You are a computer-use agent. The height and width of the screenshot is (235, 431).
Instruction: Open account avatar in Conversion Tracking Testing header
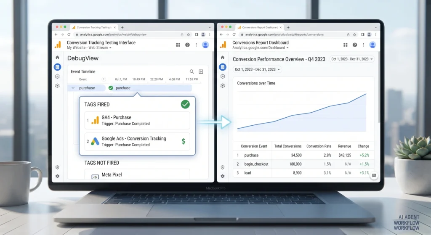pos(205,45)
